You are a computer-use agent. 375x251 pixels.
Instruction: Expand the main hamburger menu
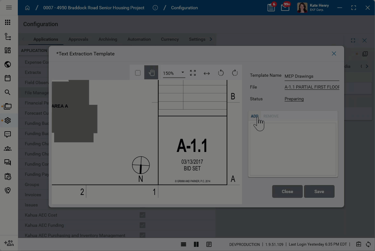point(9,8)
